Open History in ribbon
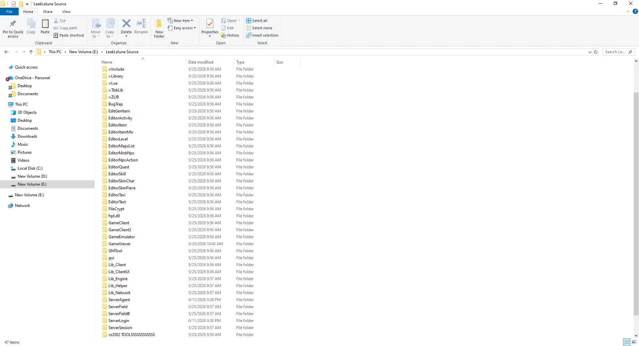The width and height of the screenshot is (639, 346). (230, 35)
